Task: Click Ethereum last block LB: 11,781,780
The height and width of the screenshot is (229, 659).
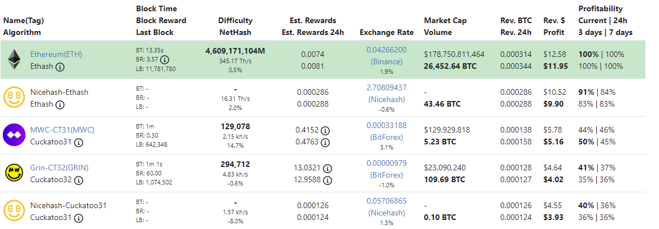Action: (x=156, y=69)
